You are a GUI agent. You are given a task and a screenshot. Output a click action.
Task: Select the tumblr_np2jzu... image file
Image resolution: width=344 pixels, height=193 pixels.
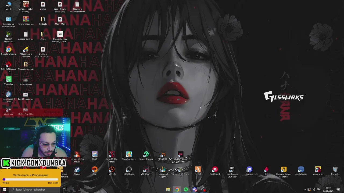click(26, 96)
